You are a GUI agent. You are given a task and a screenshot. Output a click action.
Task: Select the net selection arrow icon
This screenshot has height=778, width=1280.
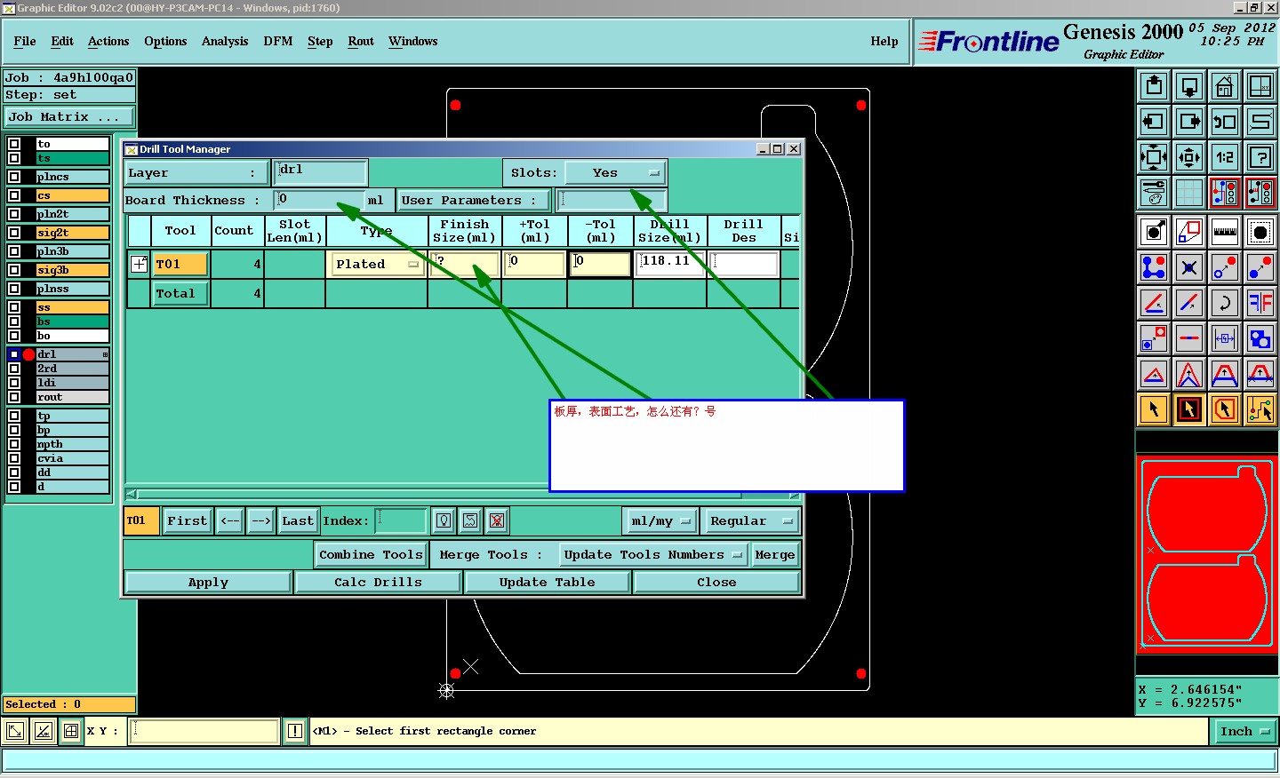[1260, 409]
